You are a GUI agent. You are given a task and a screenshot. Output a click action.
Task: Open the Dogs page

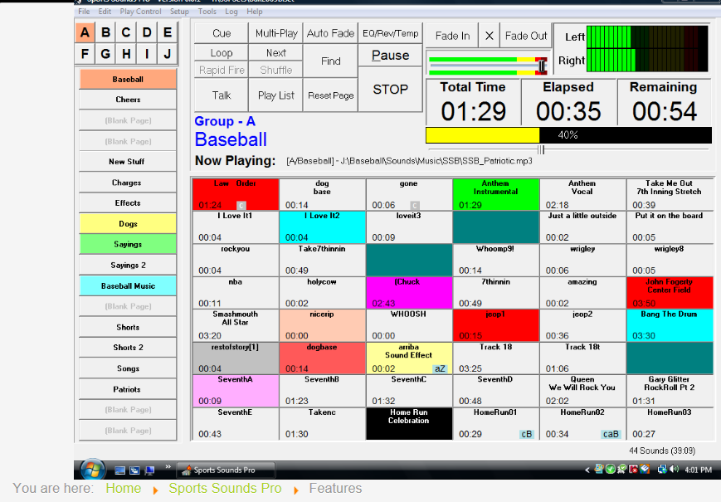tap(128, 224)
